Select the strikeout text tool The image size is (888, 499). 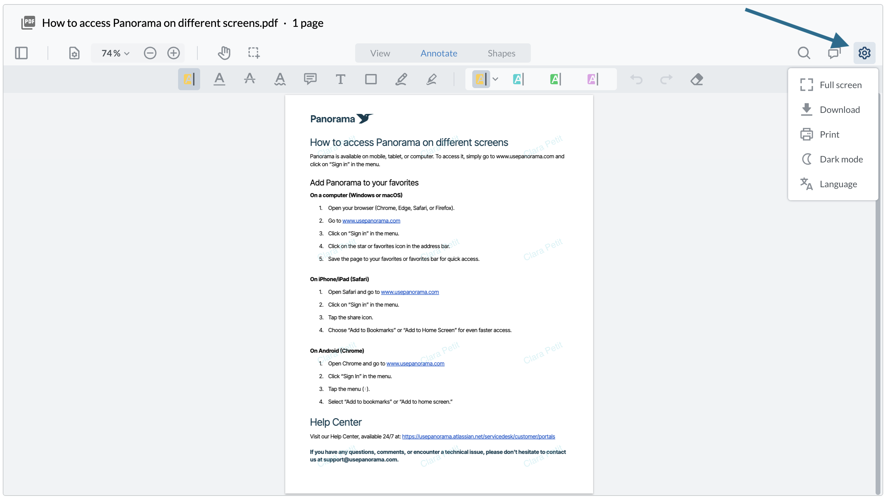[250, 79]
